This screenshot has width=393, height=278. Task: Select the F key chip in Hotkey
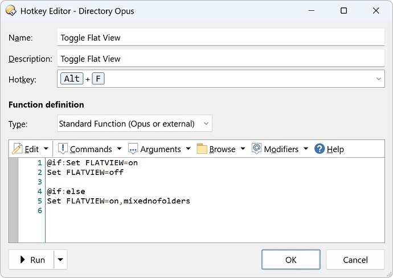coord(98,79)
